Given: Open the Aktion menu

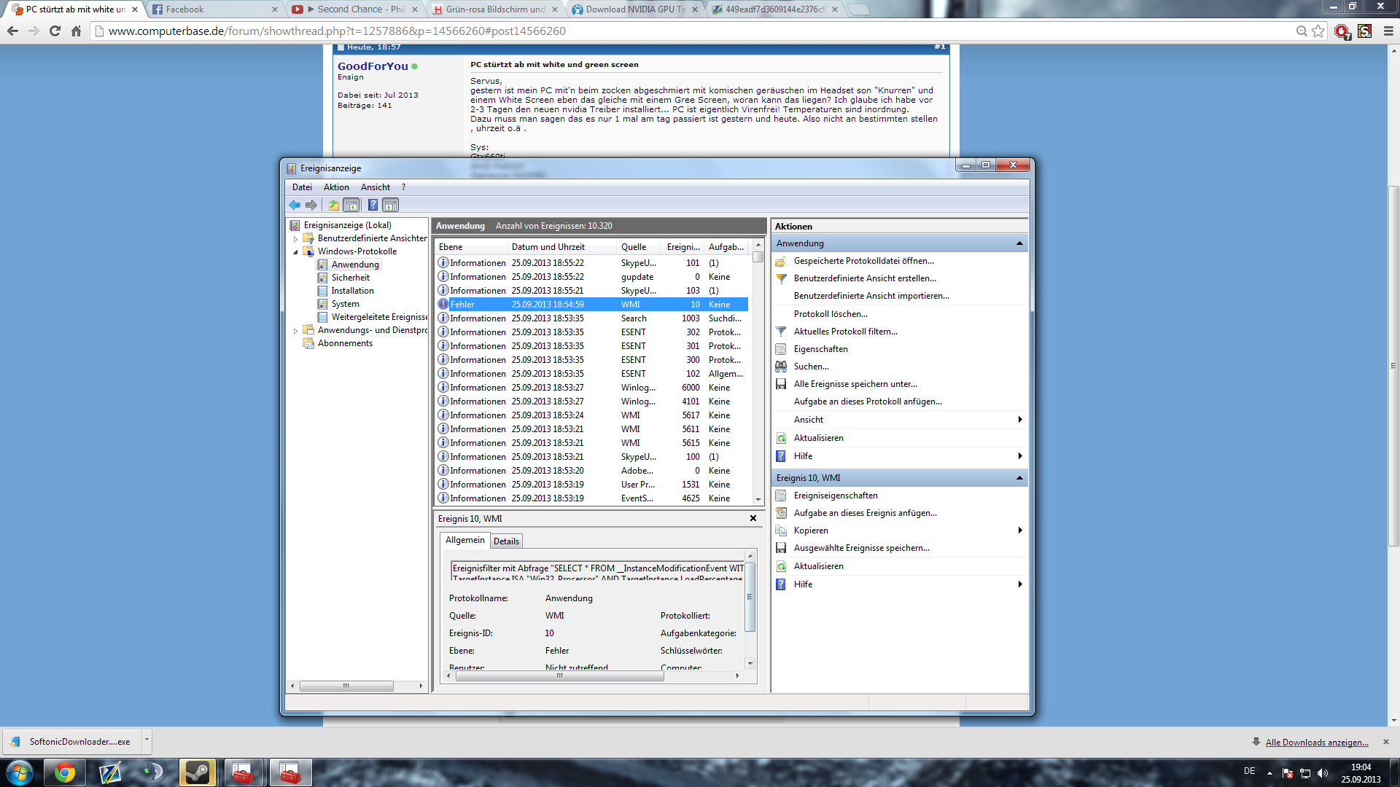Looking at the screenshot, I should (x=336, y=187).
